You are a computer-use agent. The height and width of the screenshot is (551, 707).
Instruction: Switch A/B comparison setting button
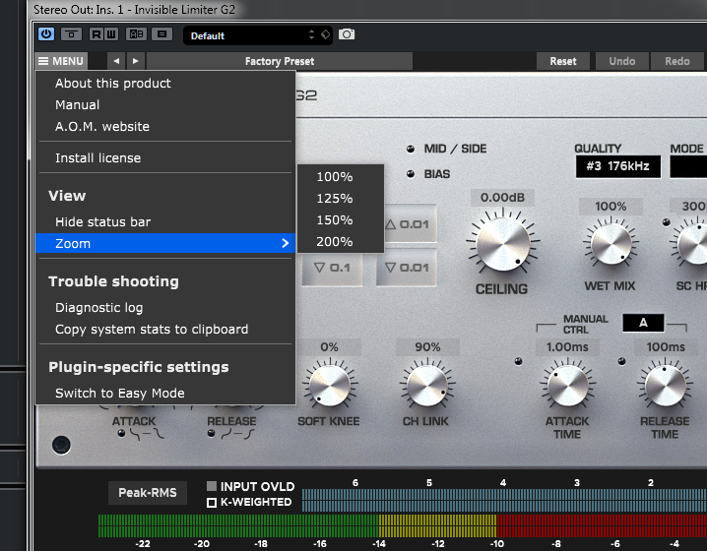136,34
